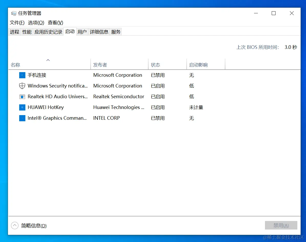Click the Intel Graphics Command icon
Image resolution: width=306 pixels, height=242 pixels.
point(22,118)
